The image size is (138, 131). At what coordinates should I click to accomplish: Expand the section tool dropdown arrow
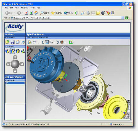click(x=65, y=42)
